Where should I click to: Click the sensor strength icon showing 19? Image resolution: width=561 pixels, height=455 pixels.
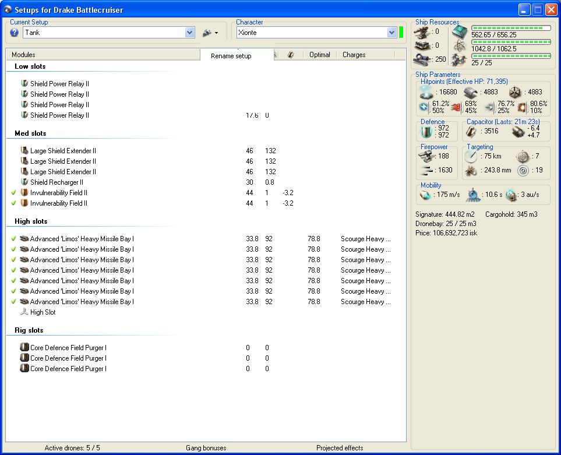523,171
